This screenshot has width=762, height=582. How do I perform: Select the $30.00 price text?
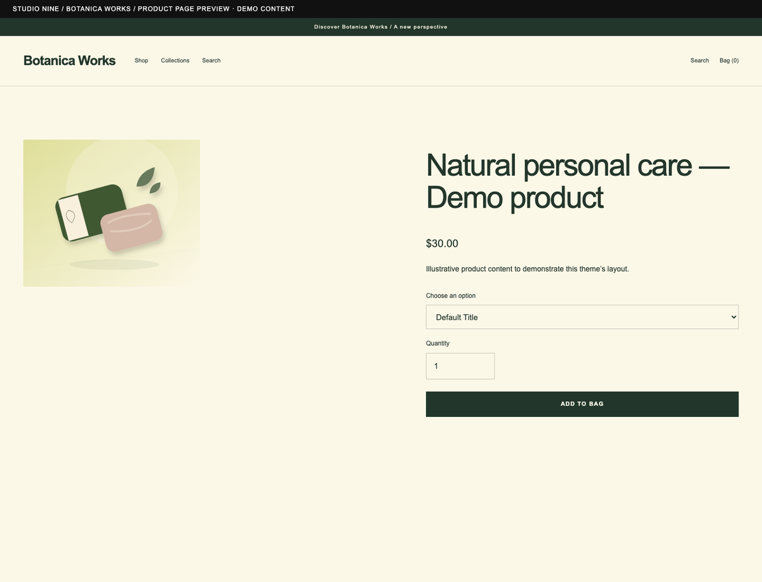point(442,243)
